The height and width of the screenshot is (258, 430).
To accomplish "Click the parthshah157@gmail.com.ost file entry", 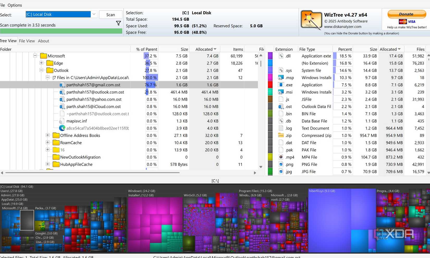I will tap(93, 85).
